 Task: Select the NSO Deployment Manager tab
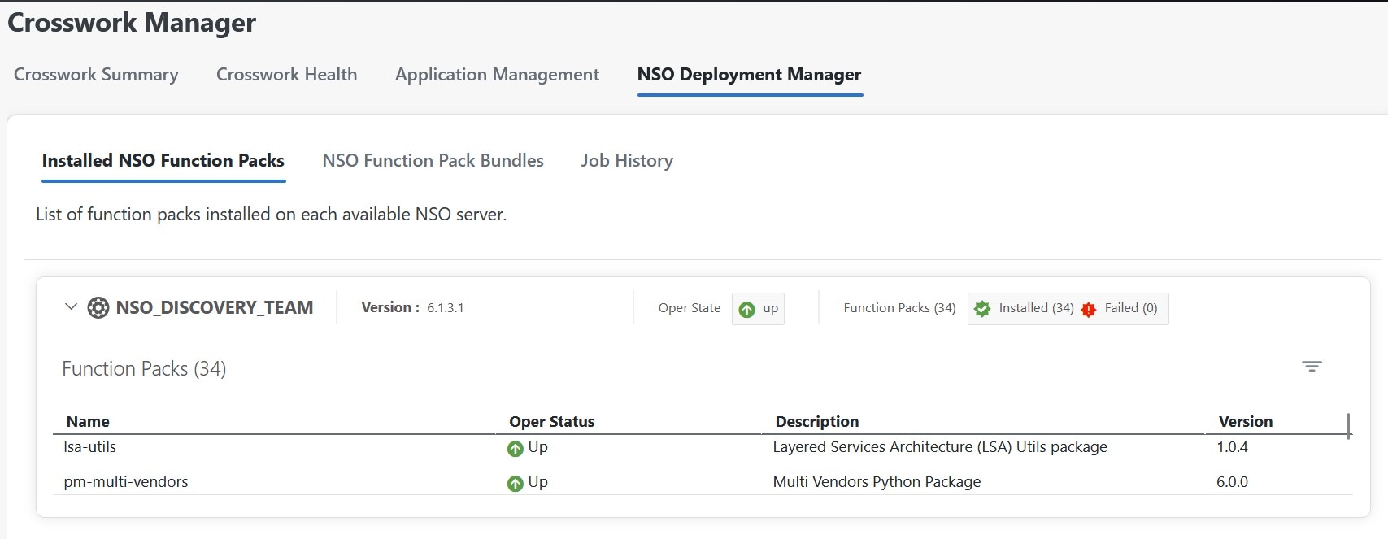tap(749, 75)
